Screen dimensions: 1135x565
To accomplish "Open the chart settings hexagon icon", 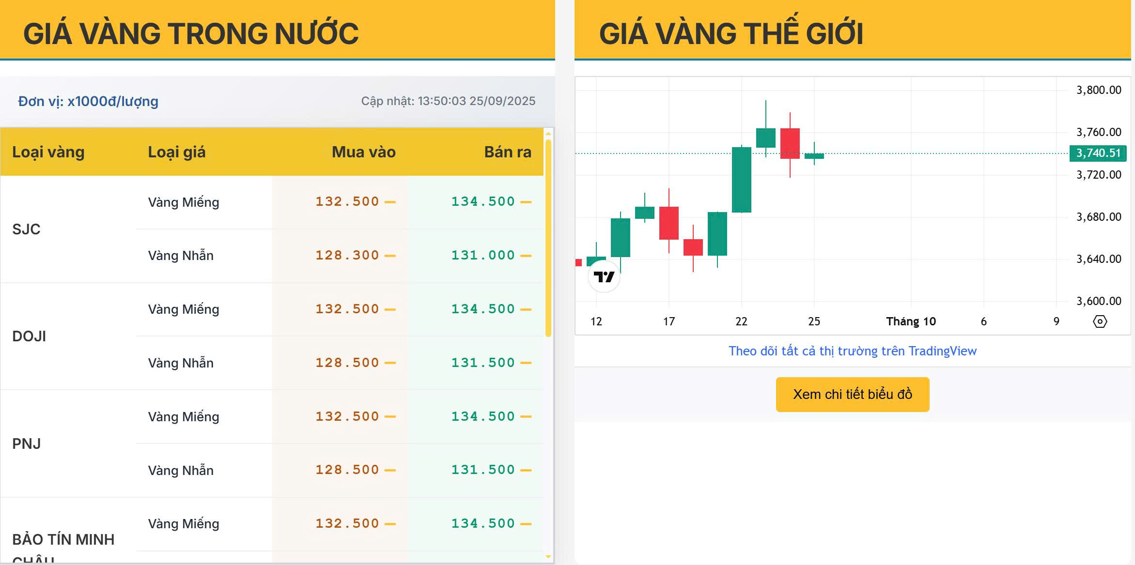I will click(x=1100, y=321).
